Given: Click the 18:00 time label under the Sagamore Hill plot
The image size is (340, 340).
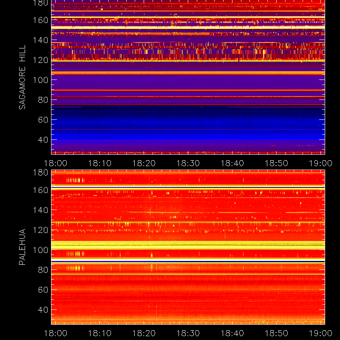Looking at the screenshot, I should tap(56, 163).
